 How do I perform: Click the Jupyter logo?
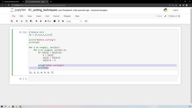(x=18, y=10)
